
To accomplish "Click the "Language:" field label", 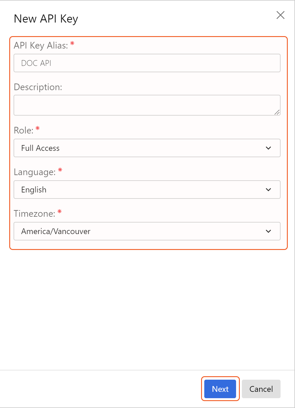I will coord(34,172).
